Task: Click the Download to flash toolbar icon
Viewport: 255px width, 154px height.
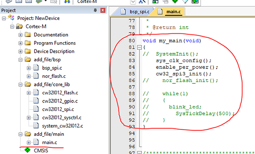Action: 67,1
